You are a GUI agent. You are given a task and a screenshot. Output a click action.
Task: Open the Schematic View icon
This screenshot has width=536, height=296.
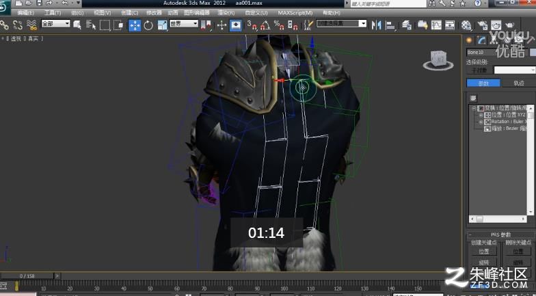[x=450, y=25]
